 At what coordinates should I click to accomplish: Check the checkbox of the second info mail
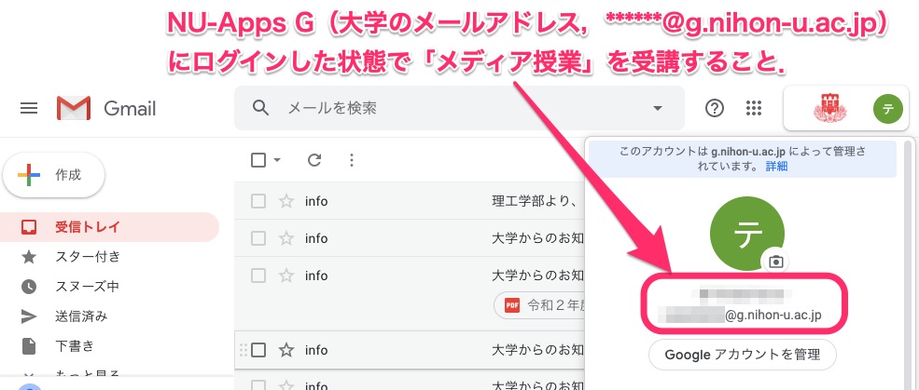coord(258,238)
